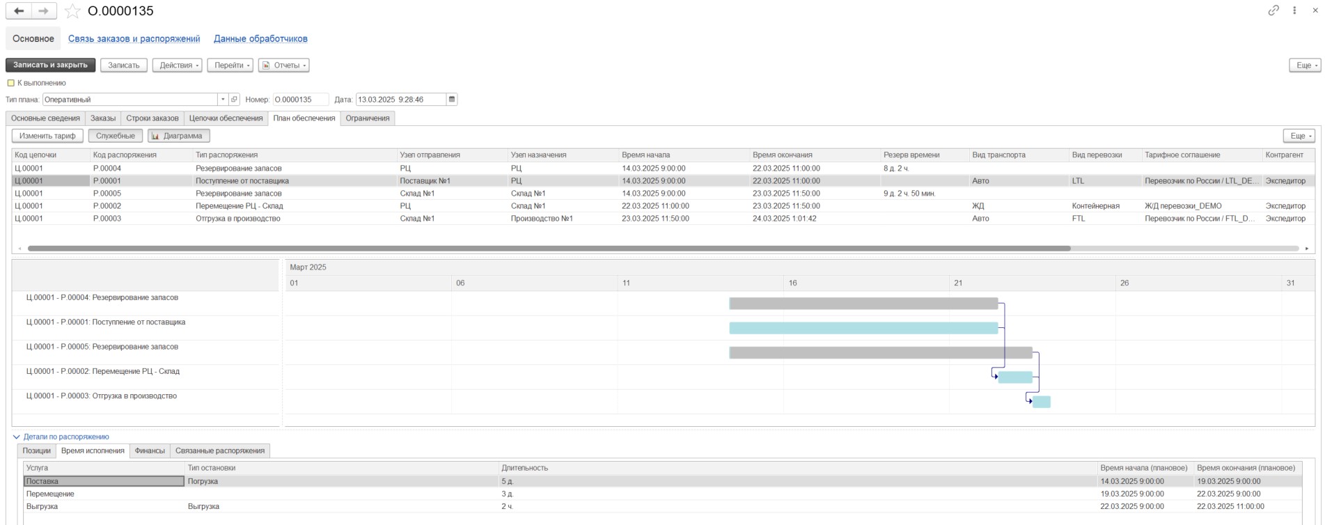The height and width of the screenshot is (525, 1325).
Task: Click the table's horizontal scrollbar
Action: 549,249
